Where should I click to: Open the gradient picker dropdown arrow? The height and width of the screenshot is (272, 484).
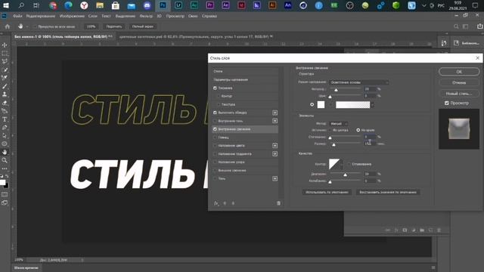(x=373, y=105)
